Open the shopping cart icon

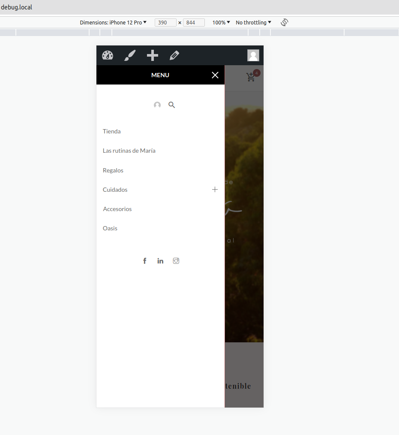(x=250, y=77)
